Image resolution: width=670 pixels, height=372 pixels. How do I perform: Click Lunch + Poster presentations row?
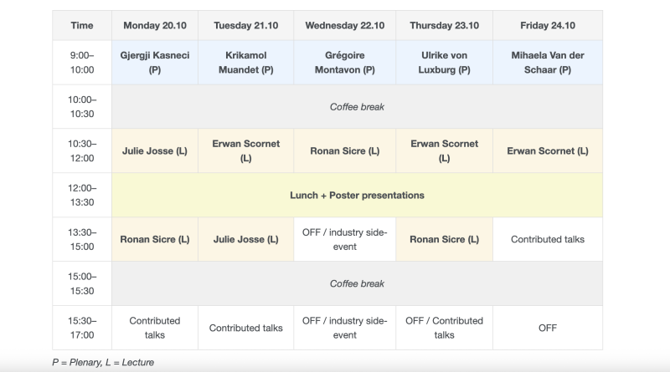(356, 196)
